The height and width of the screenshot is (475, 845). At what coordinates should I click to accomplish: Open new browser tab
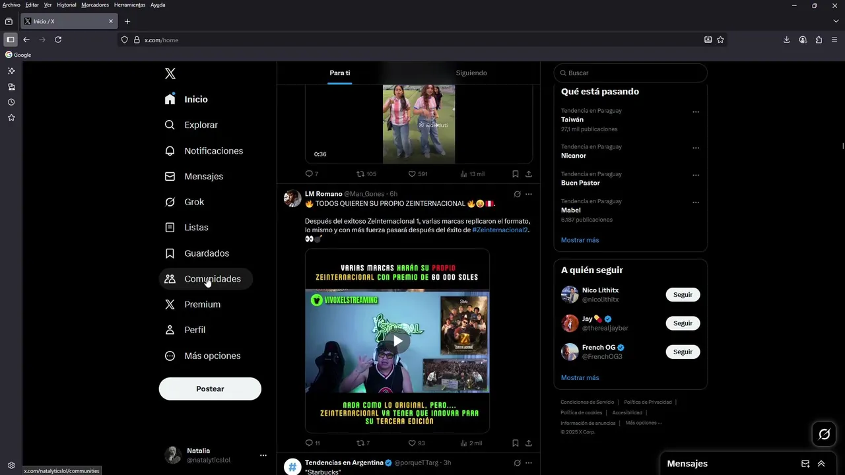click(x=127, y=21)
